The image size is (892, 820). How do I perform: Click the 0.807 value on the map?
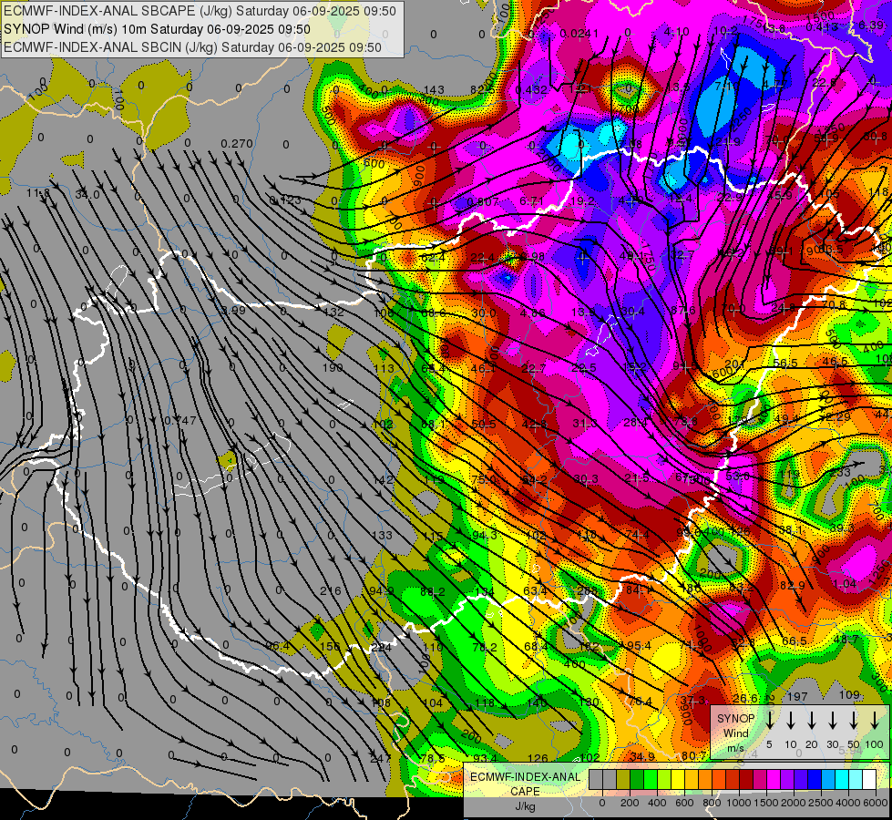click(483, 201)
